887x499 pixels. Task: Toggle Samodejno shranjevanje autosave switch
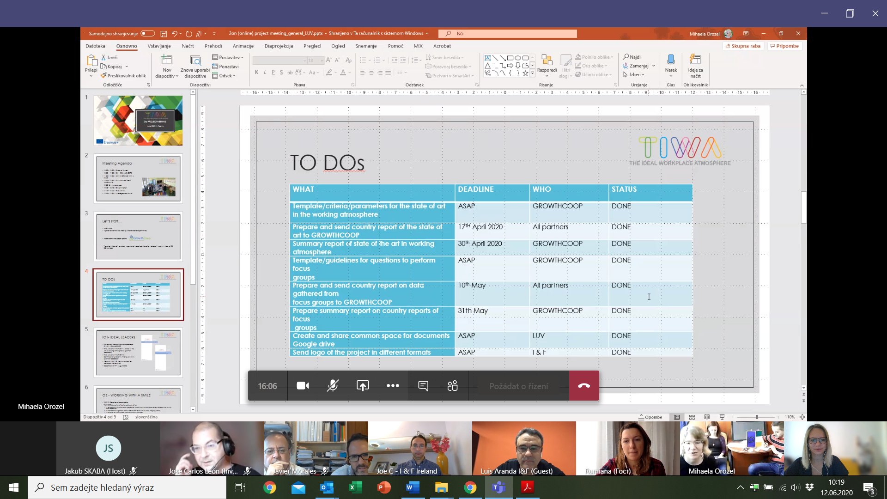(147, 33)
